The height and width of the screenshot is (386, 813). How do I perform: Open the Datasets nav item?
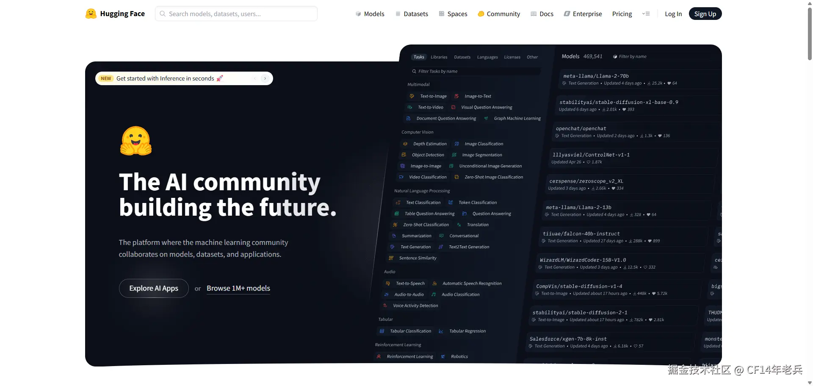412,14
